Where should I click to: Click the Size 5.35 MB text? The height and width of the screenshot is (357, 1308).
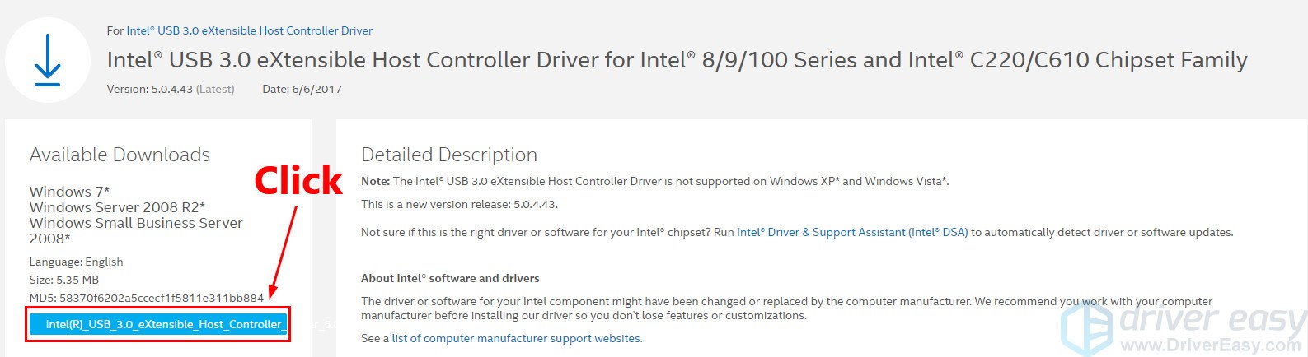64,280
